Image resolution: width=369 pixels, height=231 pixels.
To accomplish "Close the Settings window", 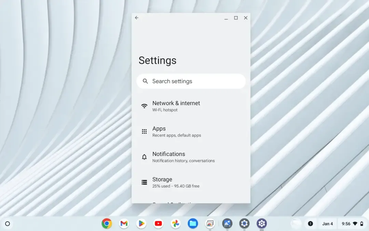I will 246,18.
